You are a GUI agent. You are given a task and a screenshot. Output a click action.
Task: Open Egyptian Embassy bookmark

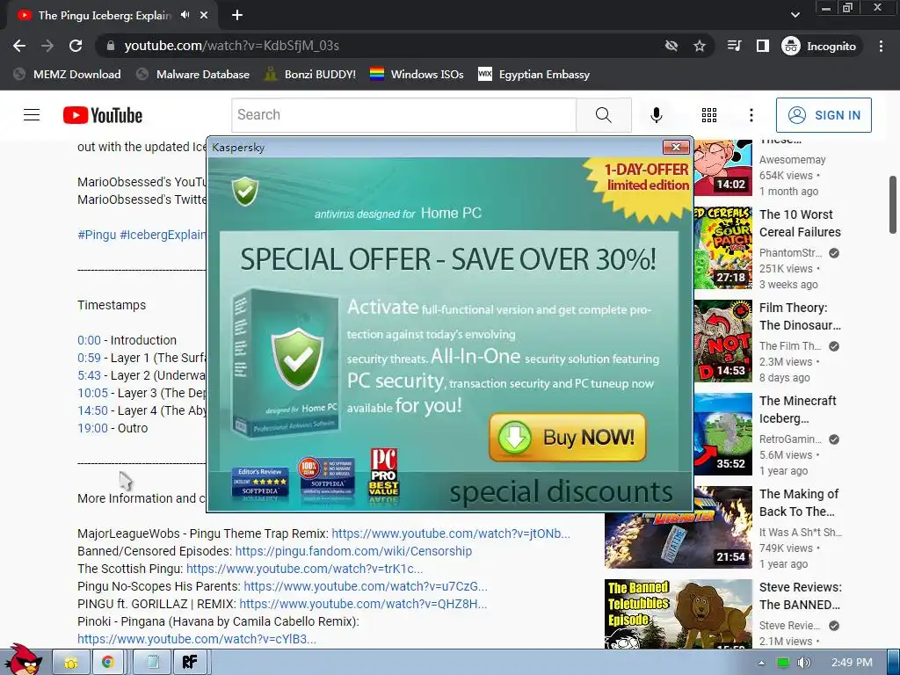533,74
